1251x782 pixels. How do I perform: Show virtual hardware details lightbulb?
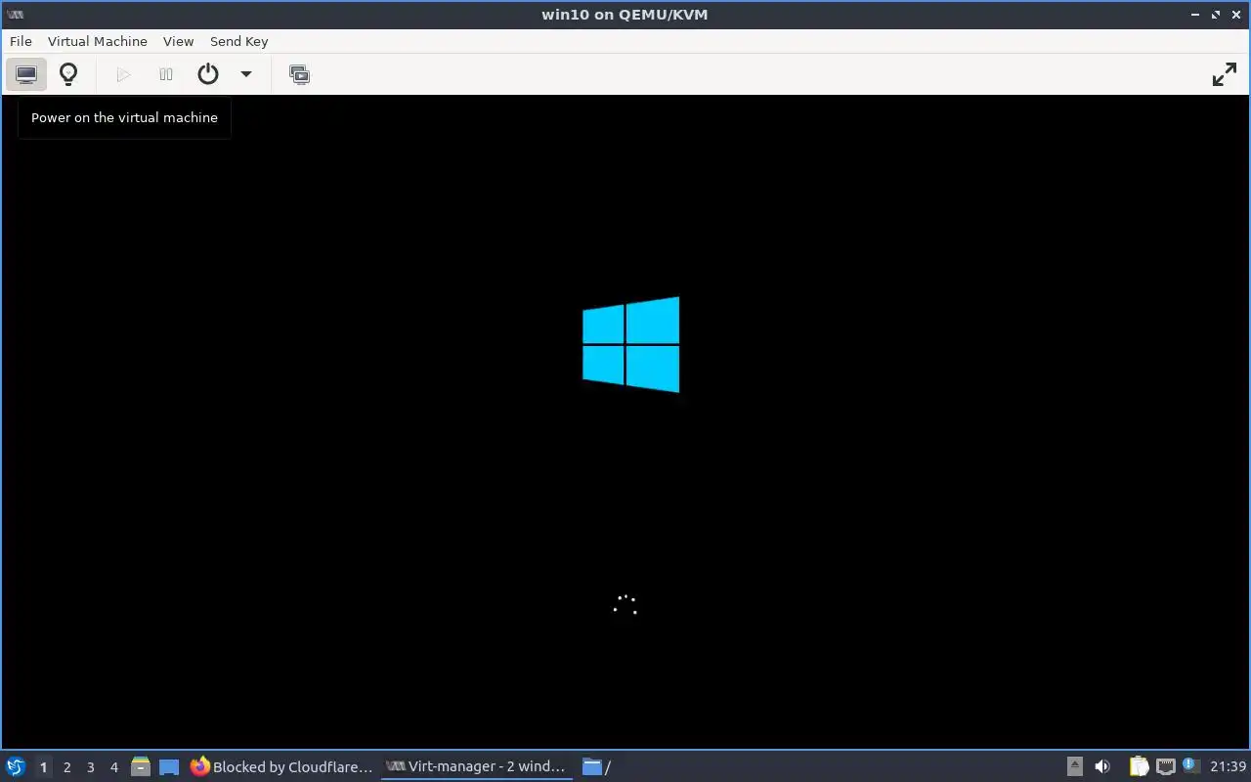68,74
